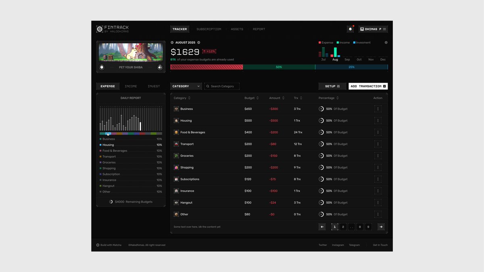The height and width of the screenshot is (272, 484).
Task: Expand the Category filter dropdown
Action: click(186, 86)
